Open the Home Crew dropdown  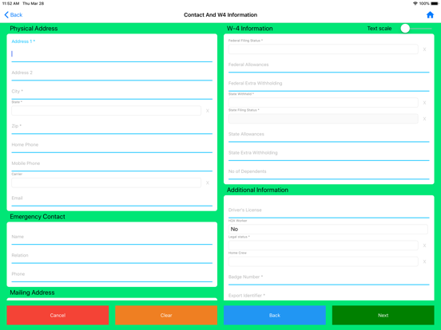click(323, 261)
